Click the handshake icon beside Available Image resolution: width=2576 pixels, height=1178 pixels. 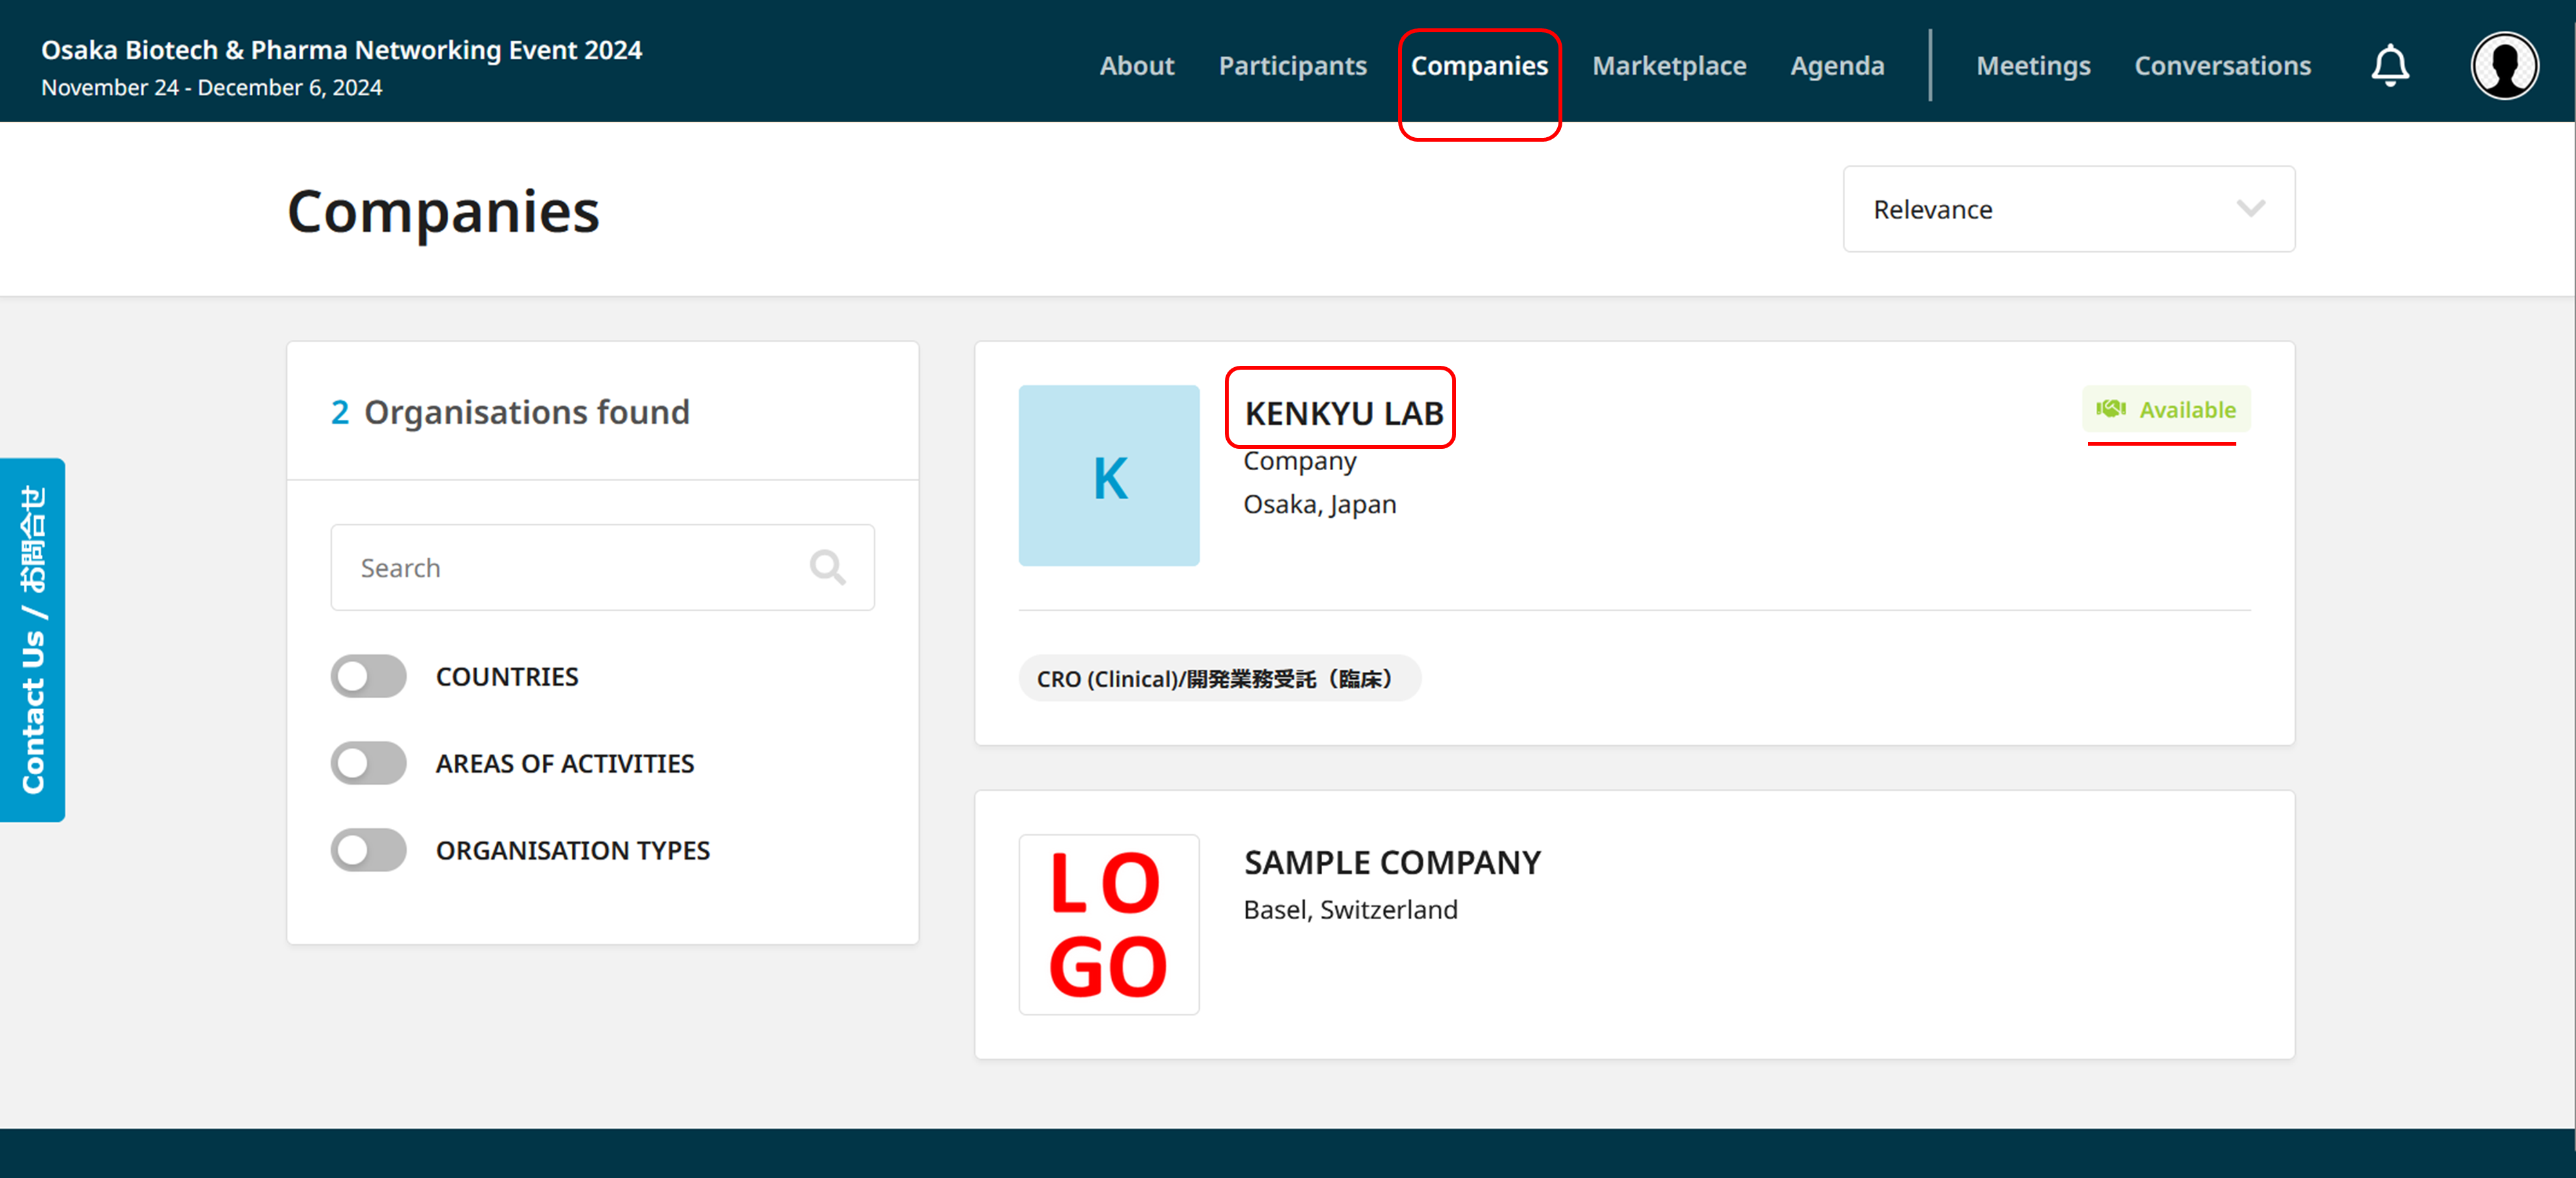[2111, 409]
